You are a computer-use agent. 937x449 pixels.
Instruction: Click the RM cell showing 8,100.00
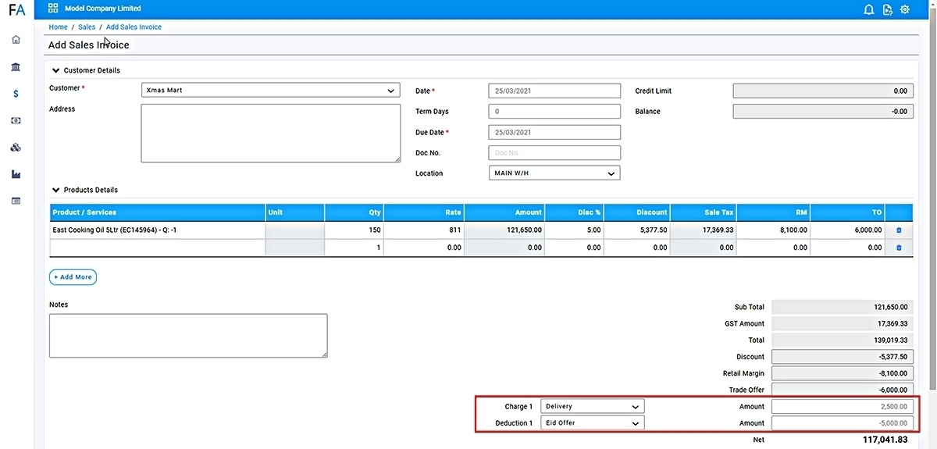774,230
